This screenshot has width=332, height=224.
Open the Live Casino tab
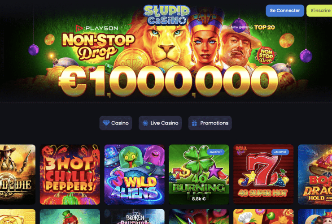click(x=160, y=123)
